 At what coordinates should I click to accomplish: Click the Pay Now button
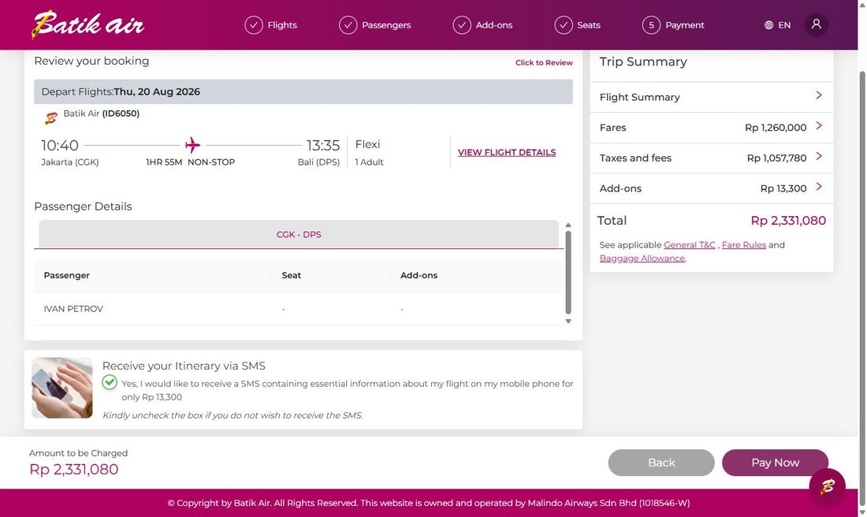coord(775,463)
